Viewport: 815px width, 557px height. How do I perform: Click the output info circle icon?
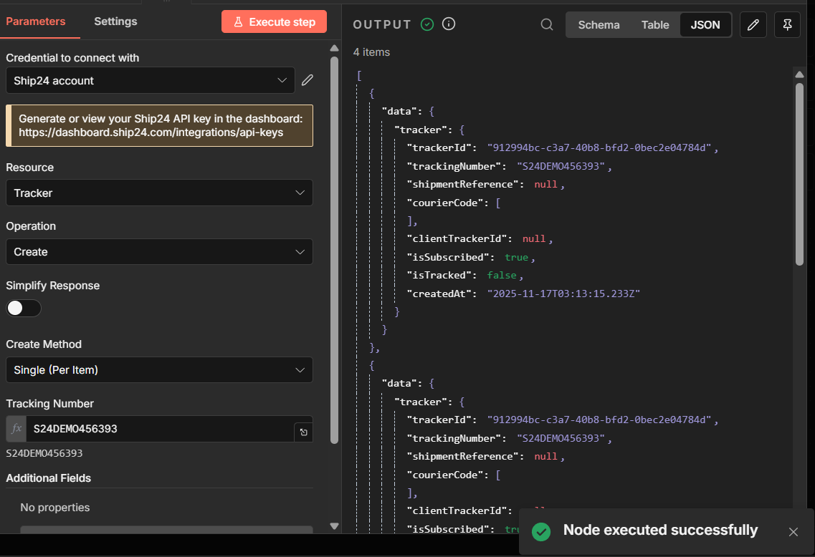click(x=449, y=24)
